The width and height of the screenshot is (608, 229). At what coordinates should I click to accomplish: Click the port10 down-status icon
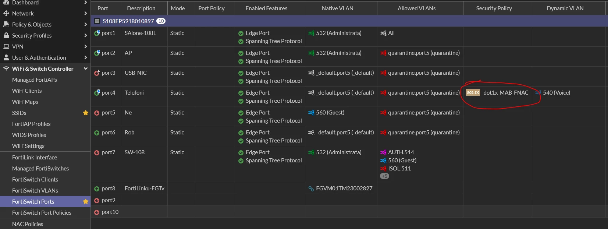tap(97, 212)
